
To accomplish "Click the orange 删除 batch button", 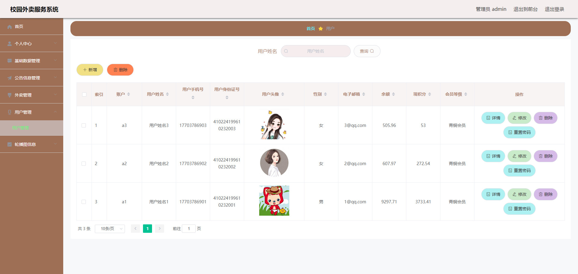I will [120, 70].
